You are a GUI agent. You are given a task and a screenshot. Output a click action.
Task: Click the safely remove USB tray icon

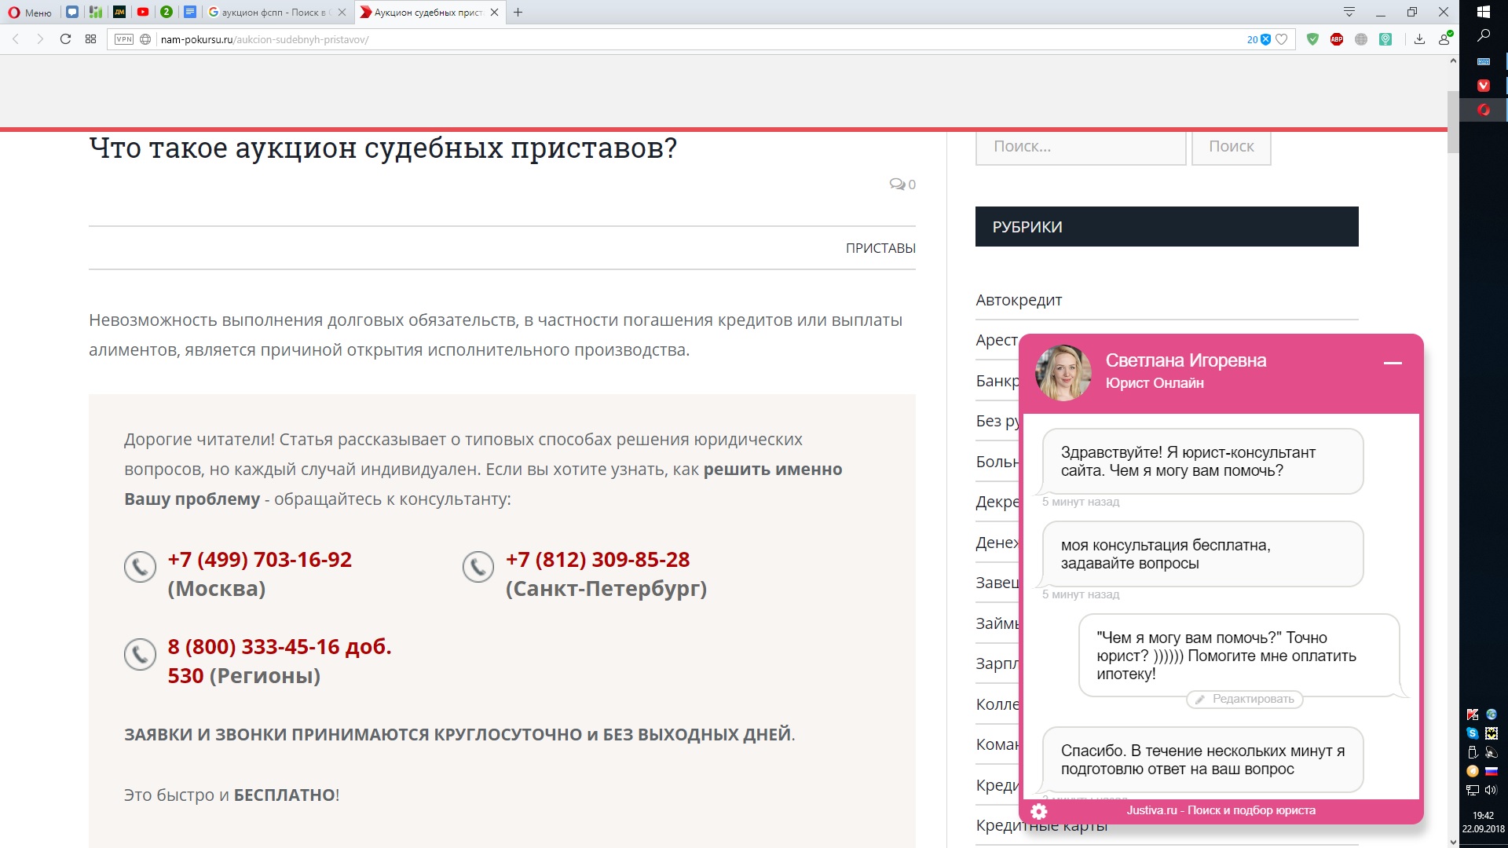(1473, 752)
